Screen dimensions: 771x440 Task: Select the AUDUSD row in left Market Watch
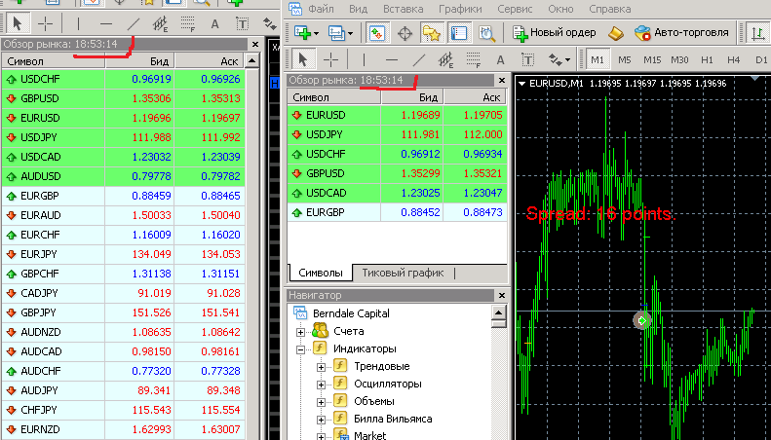(124, 176)
